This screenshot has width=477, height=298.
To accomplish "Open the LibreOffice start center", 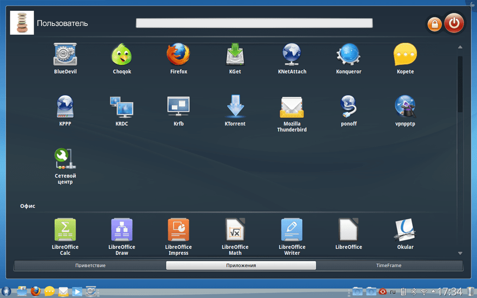I will coord(348,234).
